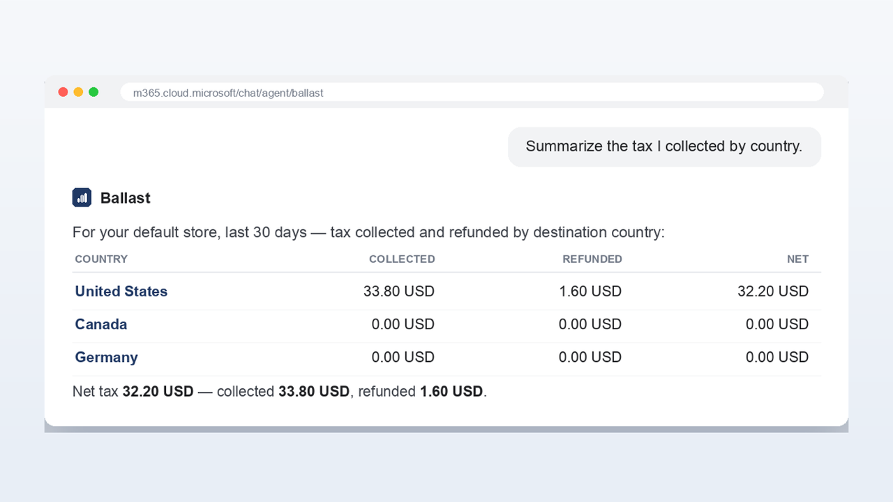Click the Ballast agent name heading
The image size is (893, 502).
pyautogui.click(x=126, y=198)
